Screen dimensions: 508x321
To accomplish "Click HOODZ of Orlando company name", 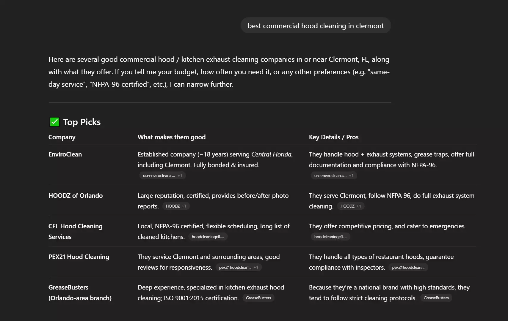I will (76, 196).
